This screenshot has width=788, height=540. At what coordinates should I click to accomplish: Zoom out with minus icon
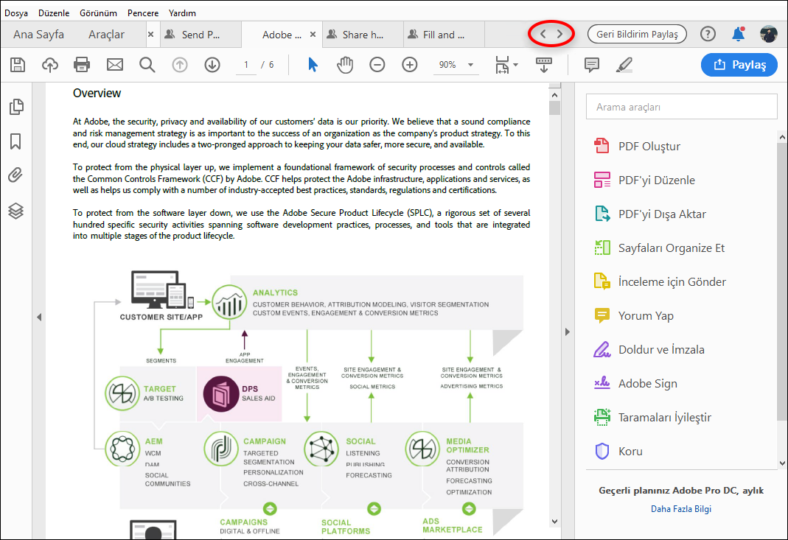click(x=377, y=65)
